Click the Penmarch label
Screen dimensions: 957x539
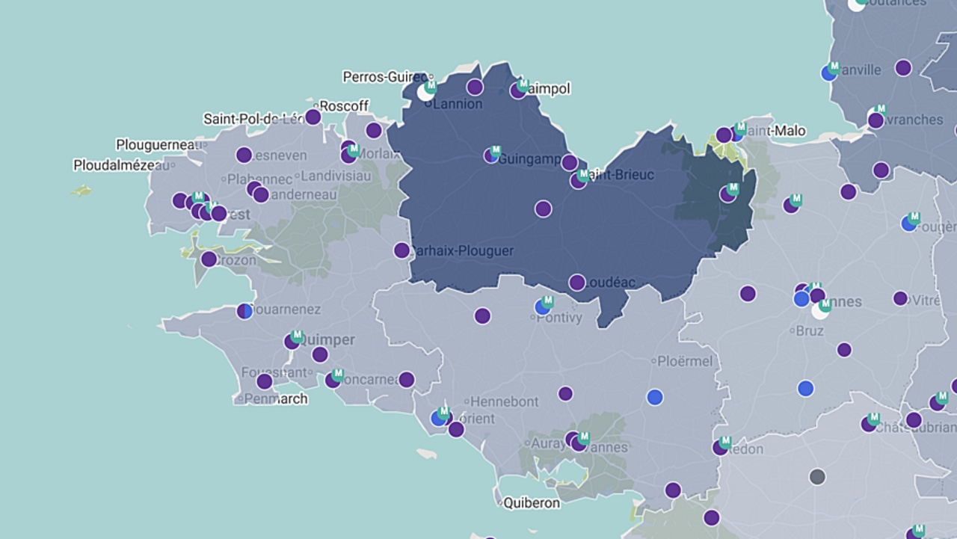[275, 398]
